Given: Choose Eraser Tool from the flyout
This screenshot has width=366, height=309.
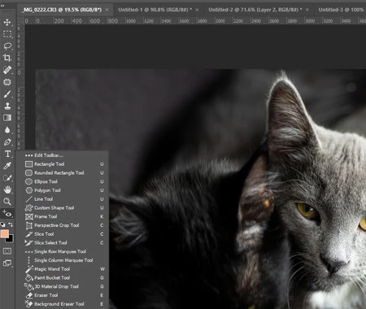Looking at the screenshot, I should click(63, 295).
